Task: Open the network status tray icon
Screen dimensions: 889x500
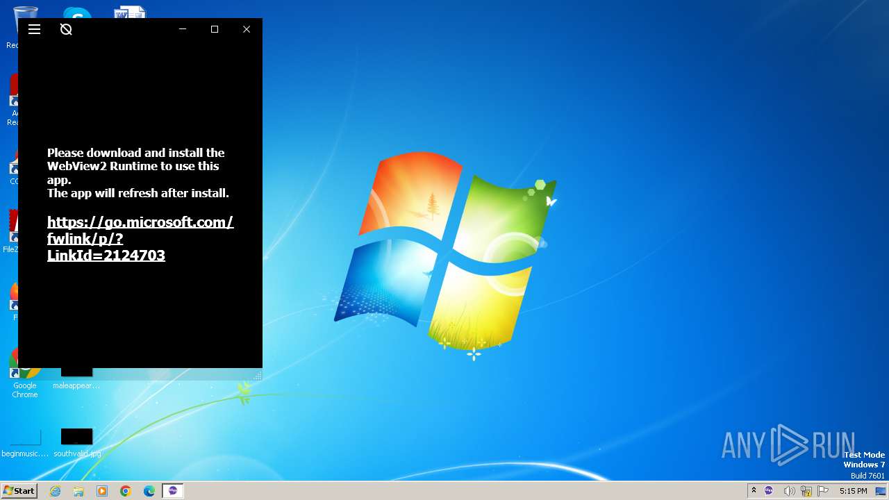Action: pyautogui.click(x=806, y=491)
